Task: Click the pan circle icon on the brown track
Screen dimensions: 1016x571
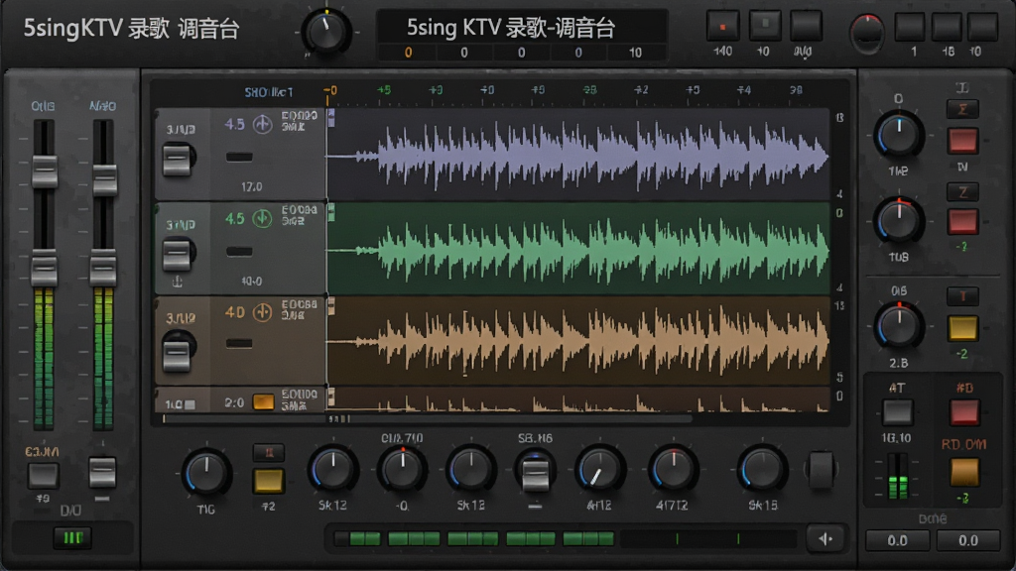Action: click(x=262, y=312)
